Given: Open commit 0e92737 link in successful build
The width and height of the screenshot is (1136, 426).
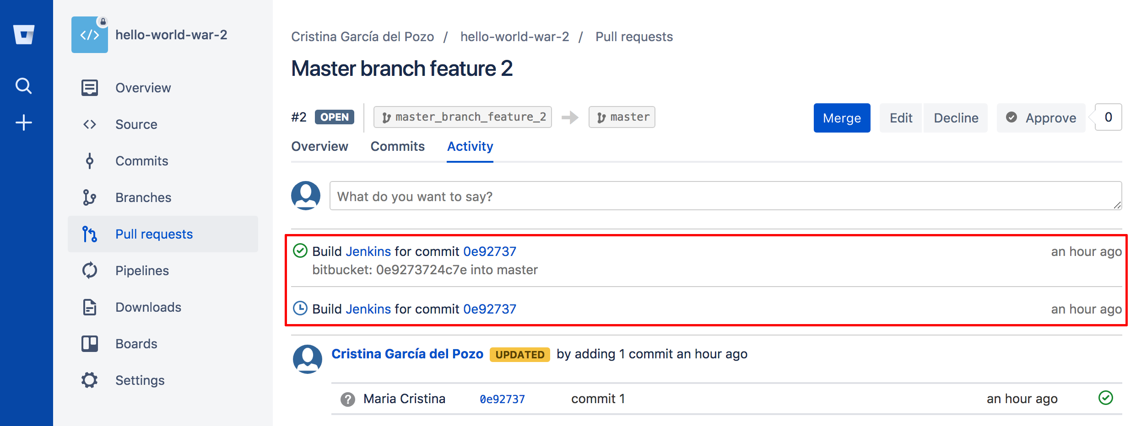Looking at the screenshot, I should (490, 251).
